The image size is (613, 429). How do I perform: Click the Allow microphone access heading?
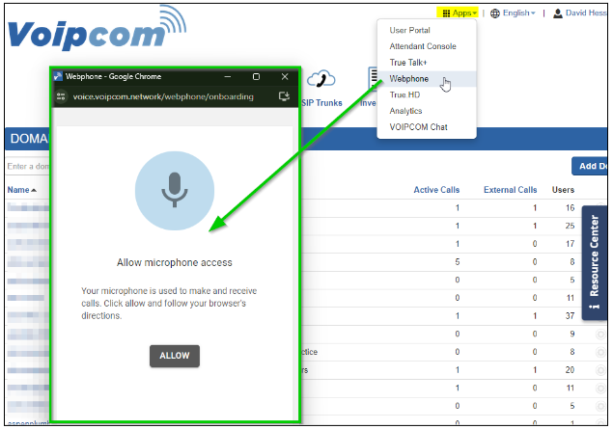175,262
